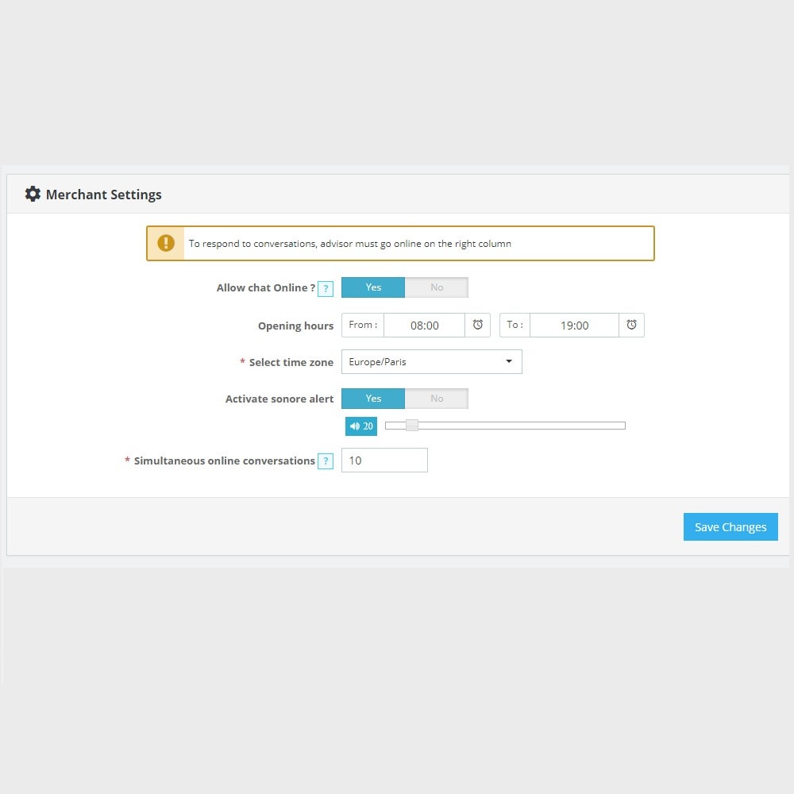Image resolution: width=794 pixels, height=794 pixels.
Task: Disable sonore alert with No
Action: pyautogui.click(x=437, y=399)
